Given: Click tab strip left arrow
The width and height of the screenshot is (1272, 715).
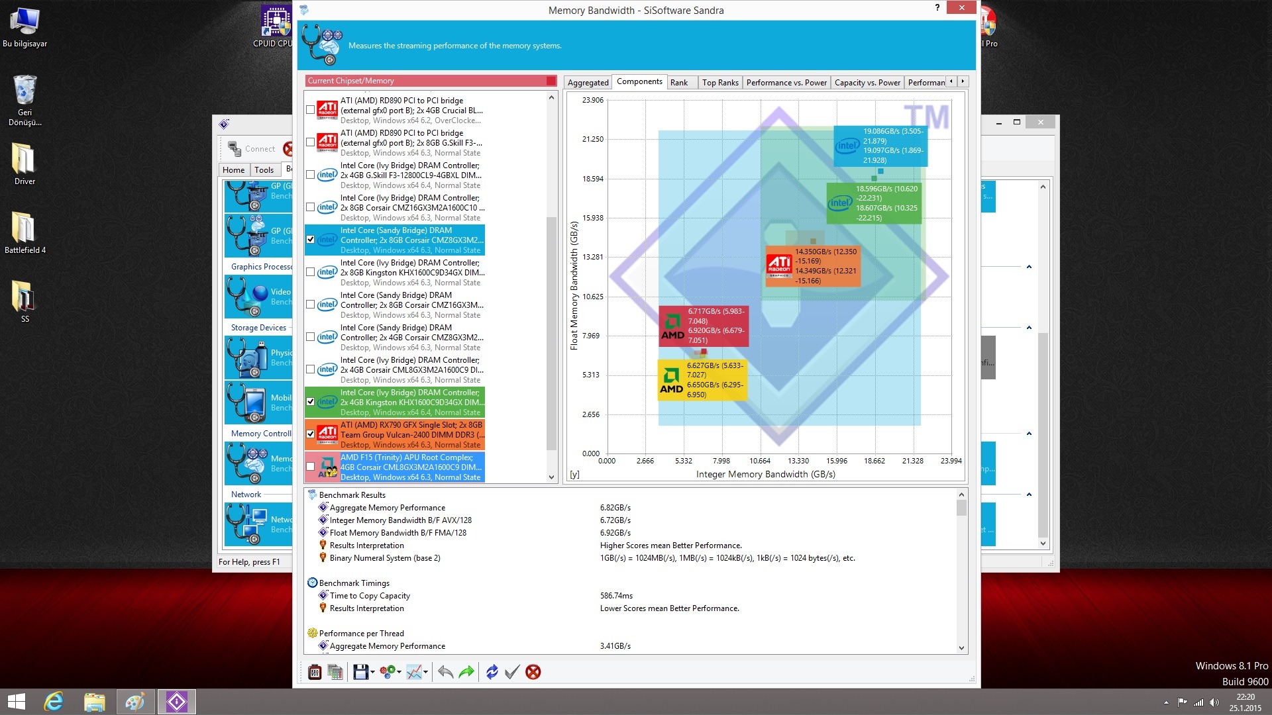Looking at the screenshot, I should [x=951, y=81].
